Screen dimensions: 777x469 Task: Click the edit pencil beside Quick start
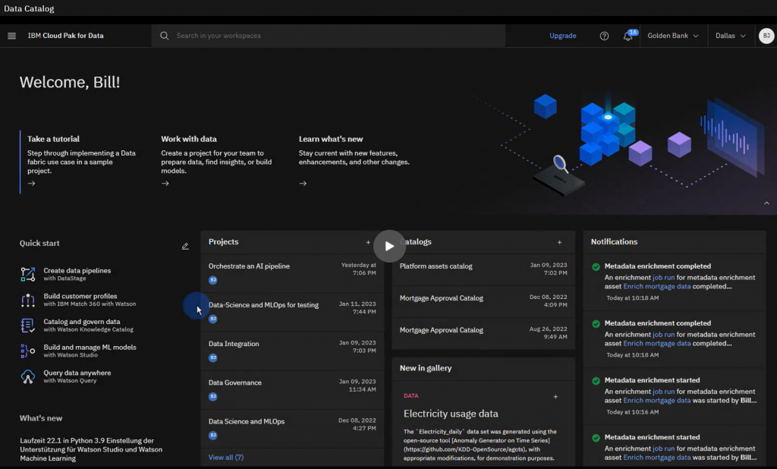[x=185, y=246]
